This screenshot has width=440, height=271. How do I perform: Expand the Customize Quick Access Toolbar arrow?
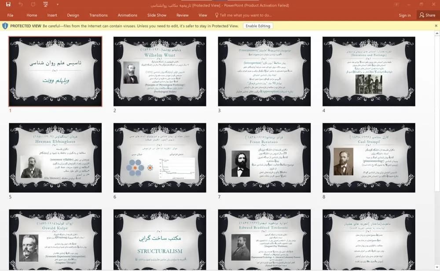[x=58, y=4]
